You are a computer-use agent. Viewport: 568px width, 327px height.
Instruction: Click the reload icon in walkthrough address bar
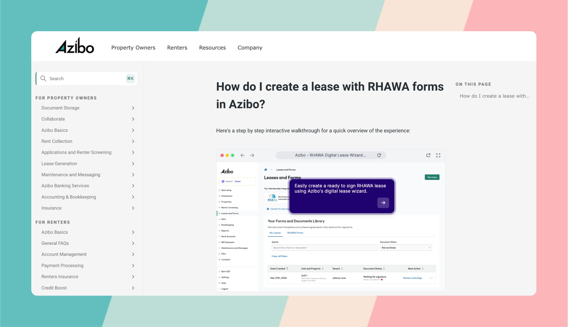tap(379, 155)
